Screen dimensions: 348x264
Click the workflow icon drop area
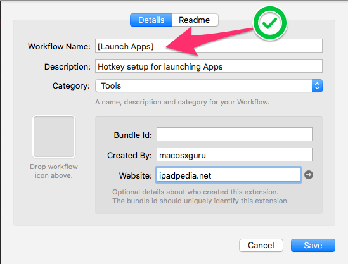(54, 137)
